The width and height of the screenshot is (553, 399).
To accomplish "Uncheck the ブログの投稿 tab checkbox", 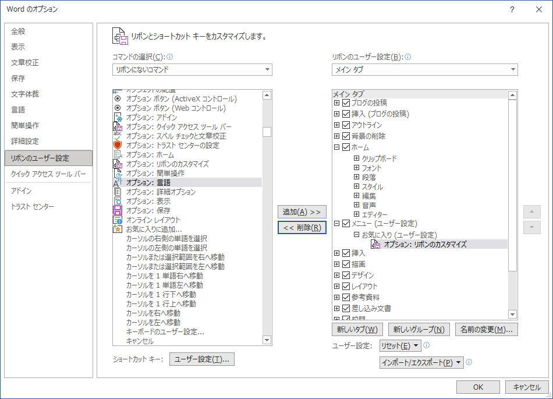I will (346, 103).
